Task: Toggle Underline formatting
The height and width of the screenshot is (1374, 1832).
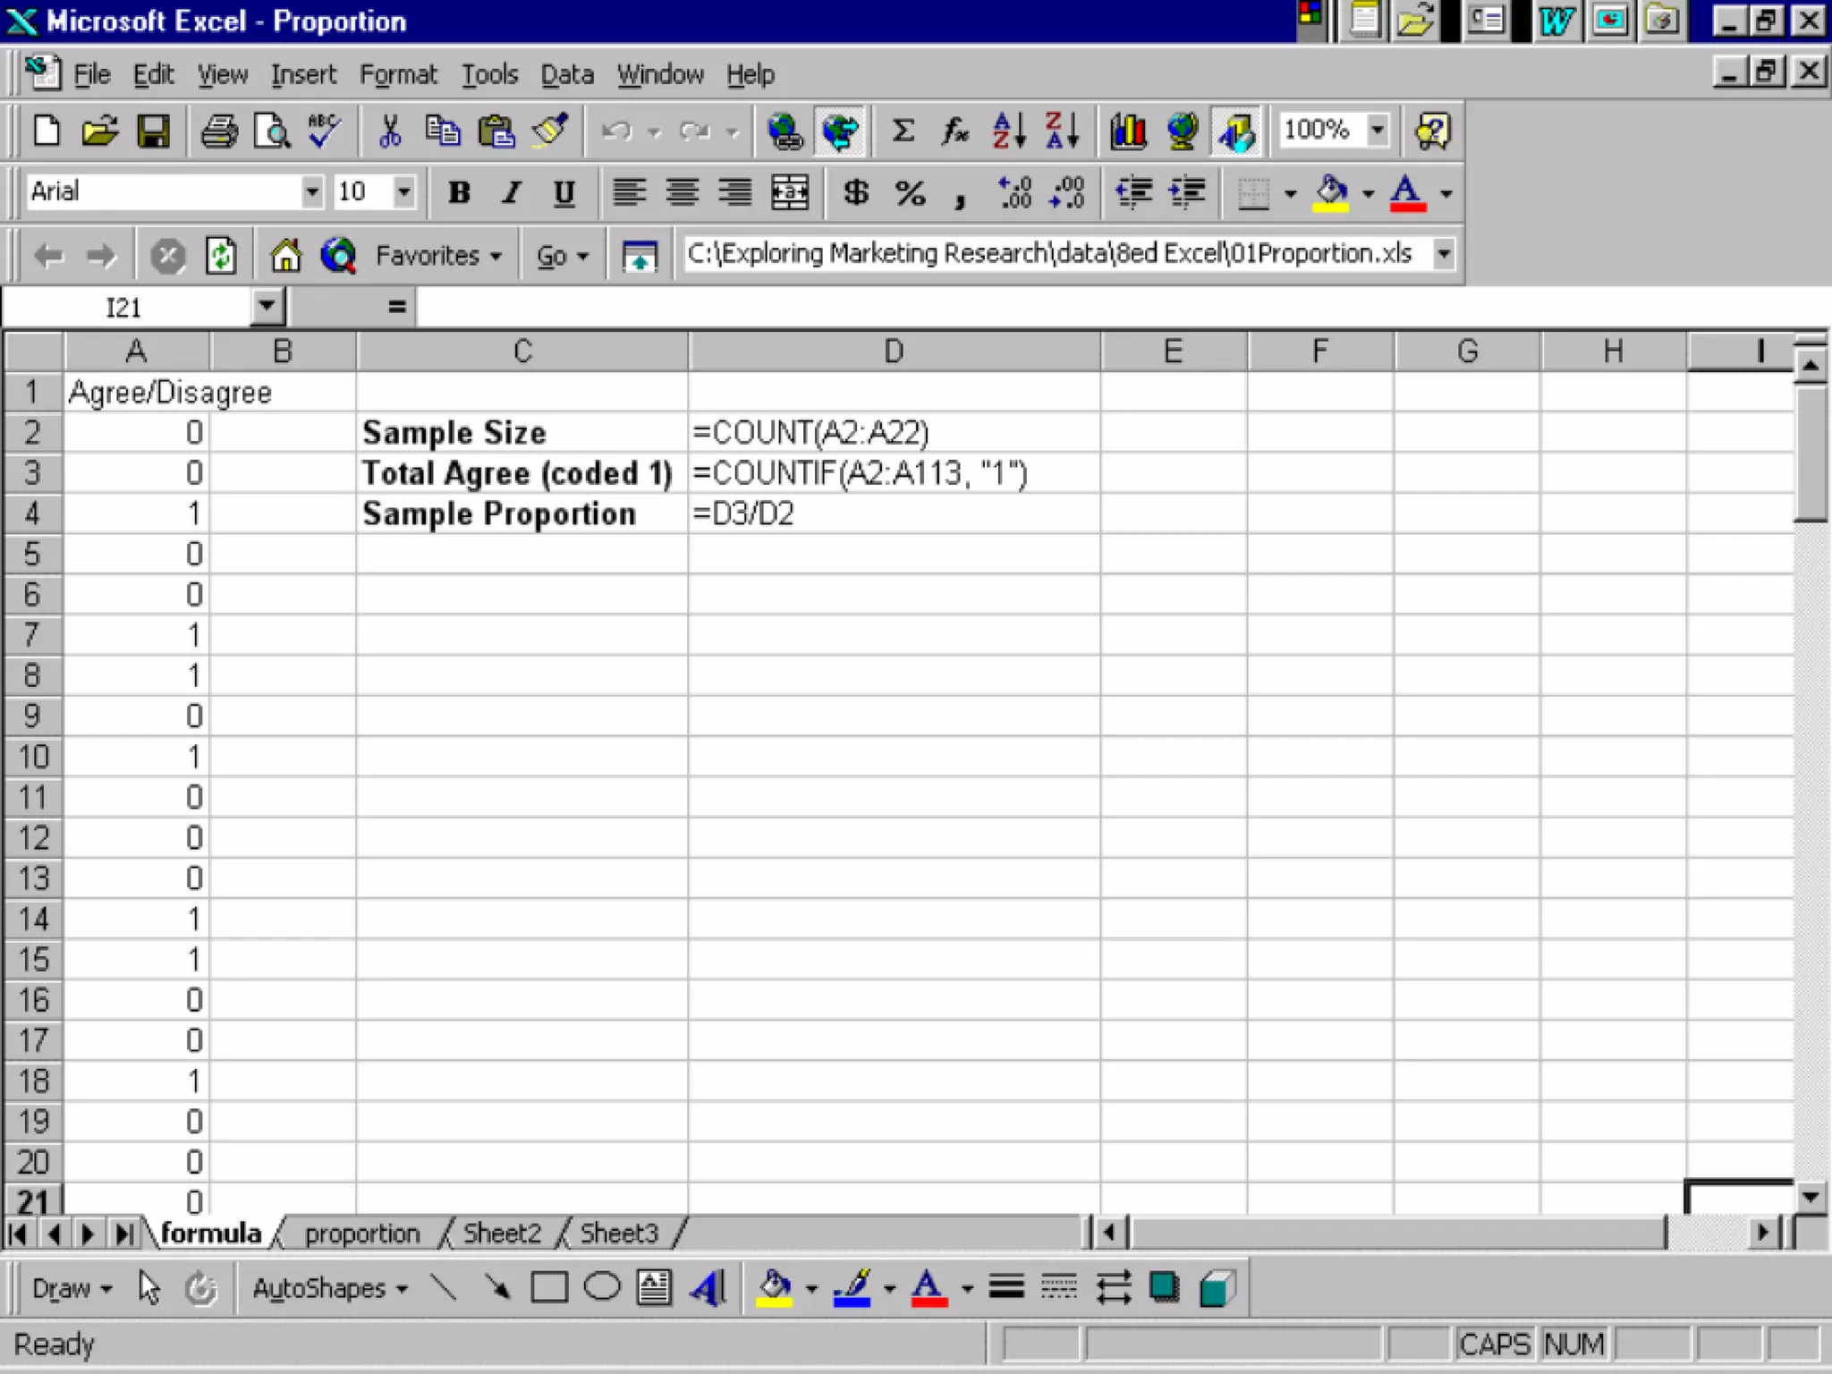Action: tap(564, 192)
